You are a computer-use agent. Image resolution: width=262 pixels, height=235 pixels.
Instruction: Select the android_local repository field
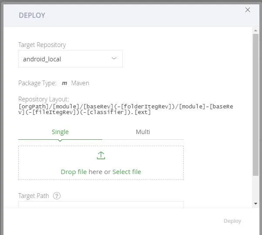click(x=65, y=59)
